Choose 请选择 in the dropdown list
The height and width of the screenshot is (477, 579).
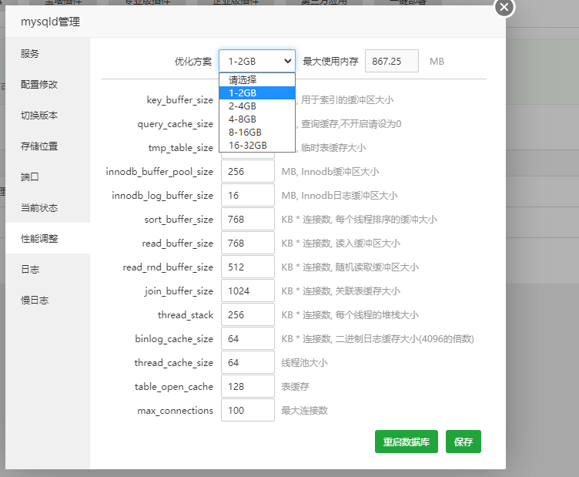tap(257, 80)
